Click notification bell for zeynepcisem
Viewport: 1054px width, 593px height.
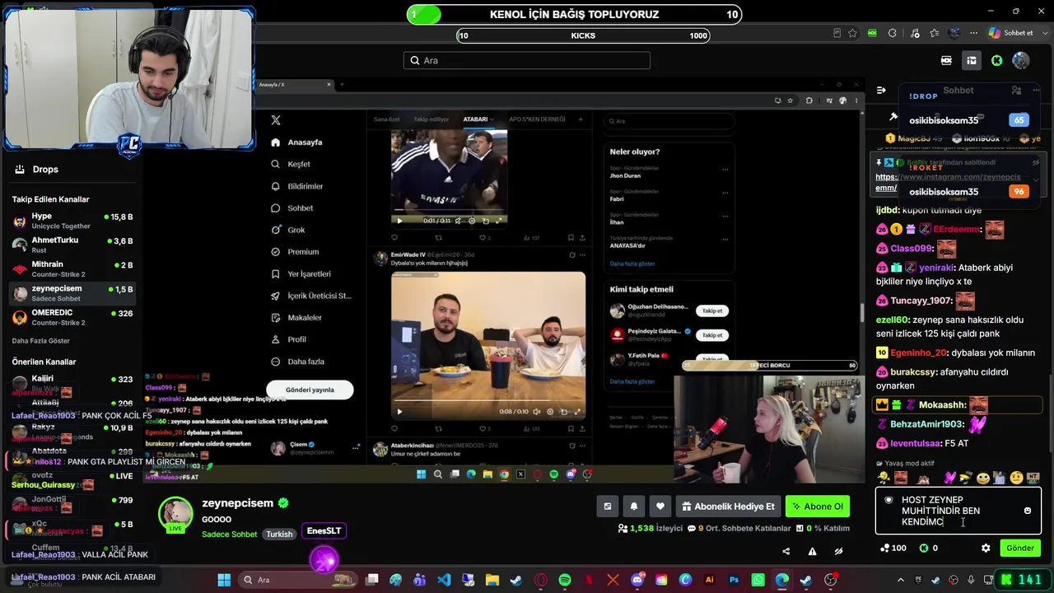pos(633,507)
